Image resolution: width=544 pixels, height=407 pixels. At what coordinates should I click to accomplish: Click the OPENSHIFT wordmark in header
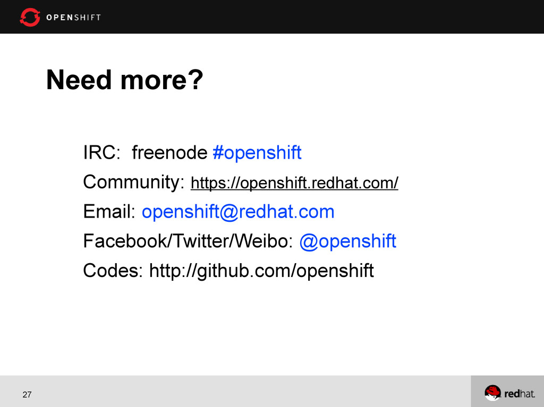click(73, 18)
